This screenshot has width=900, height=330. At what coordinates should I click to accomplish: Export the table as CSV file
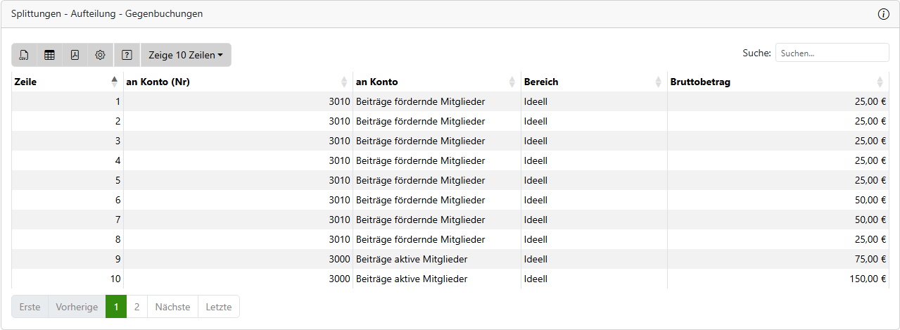click(24, 55)
